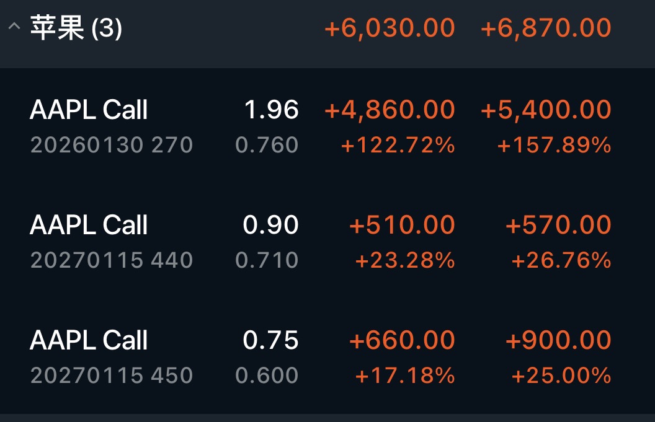Select the +5,400.00 profit value
Screen dimensions: 655x422
546,110
